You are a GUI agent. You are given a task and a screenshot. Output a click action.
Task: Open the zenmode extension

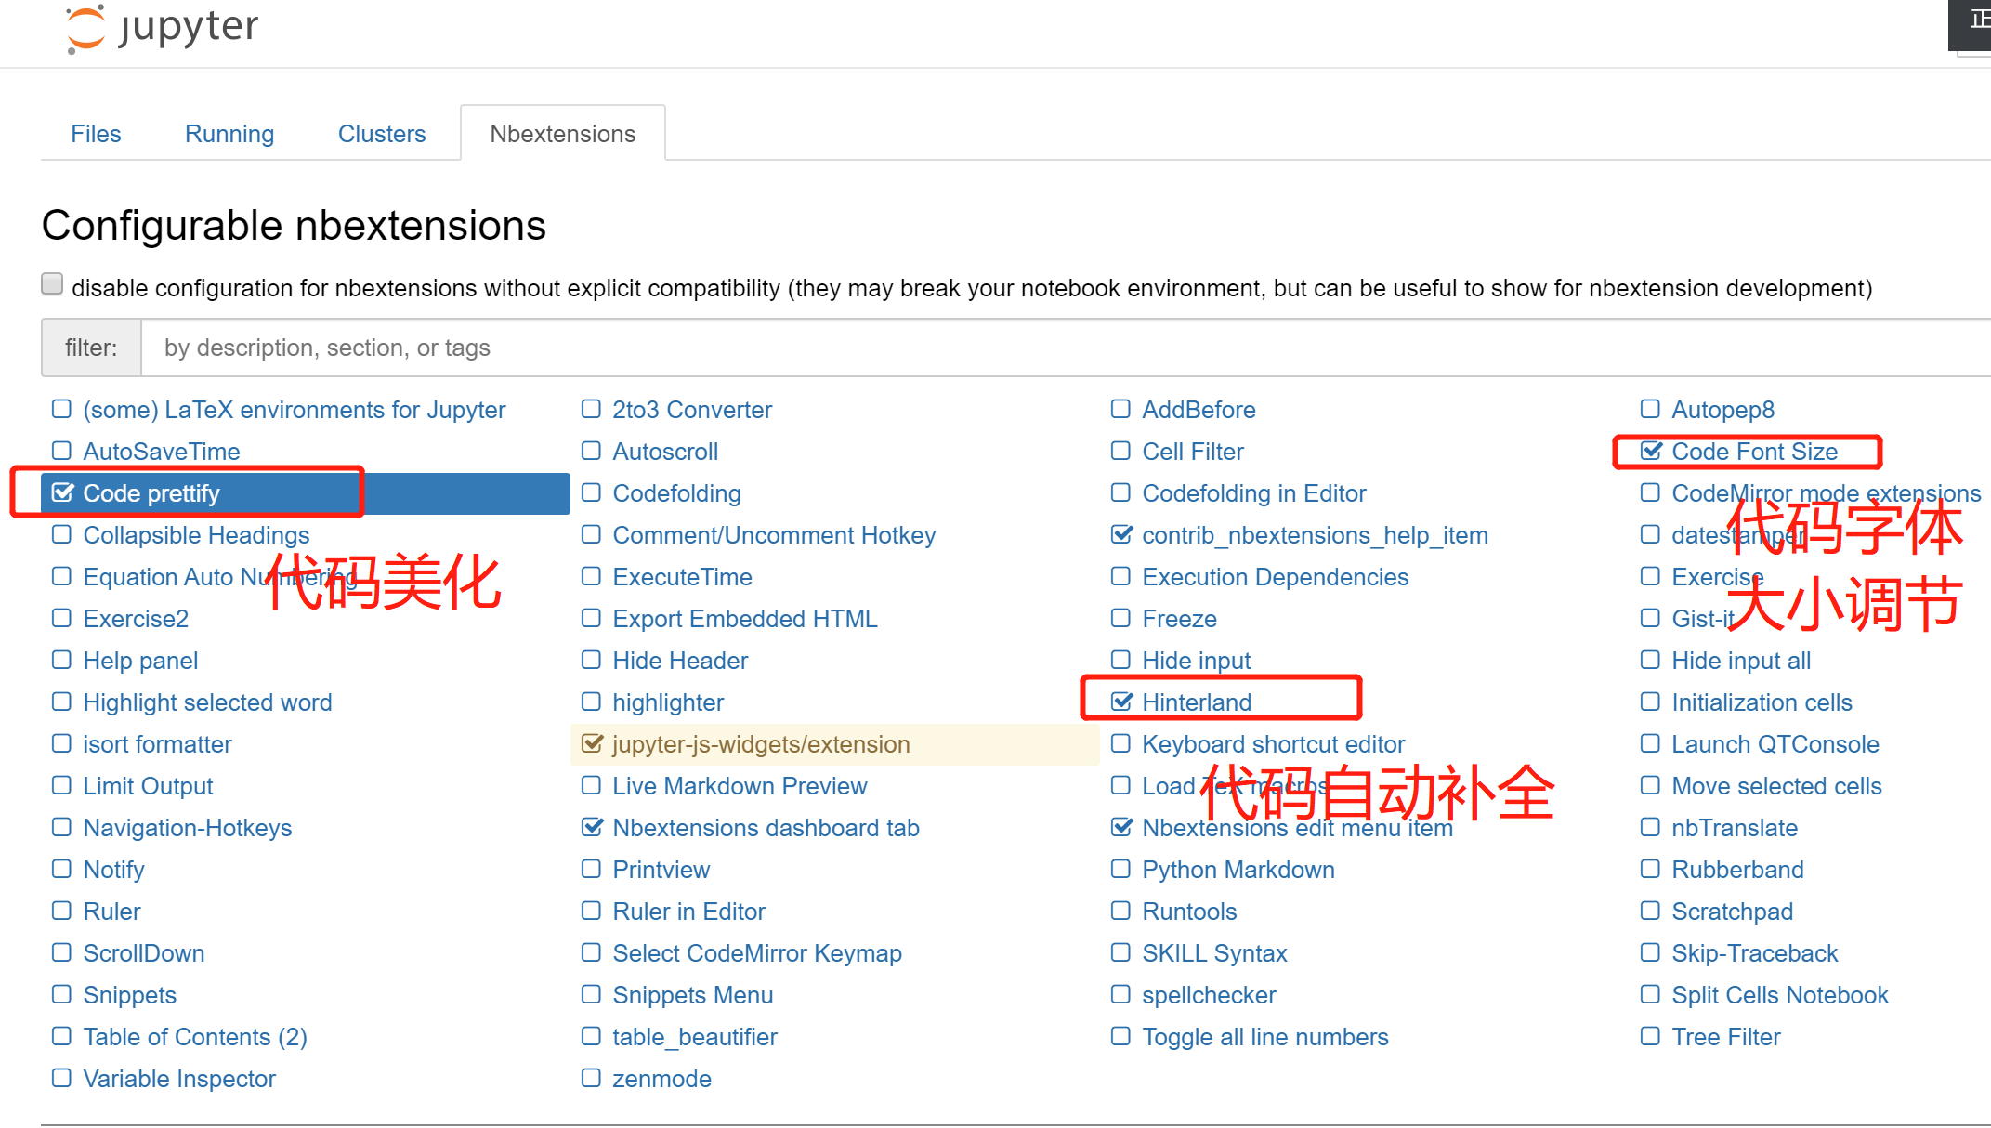point(661,1079)
